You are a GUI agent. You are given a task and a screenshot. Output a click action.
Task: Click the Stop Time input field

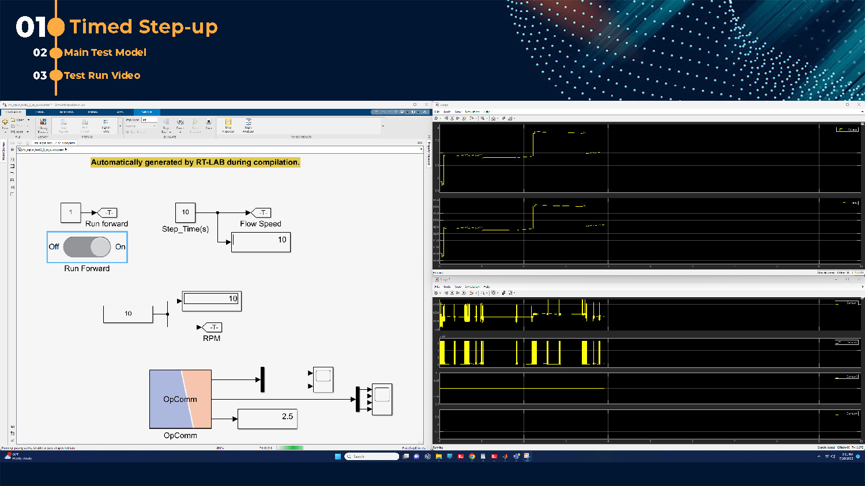pyautogui.click(x=149, y=120)
